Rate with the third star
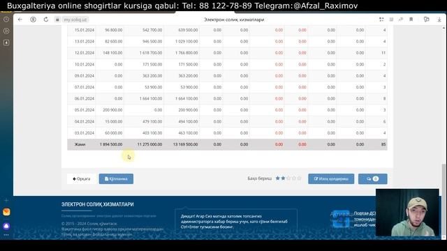 pyautogui.click(x=288, y=178)
